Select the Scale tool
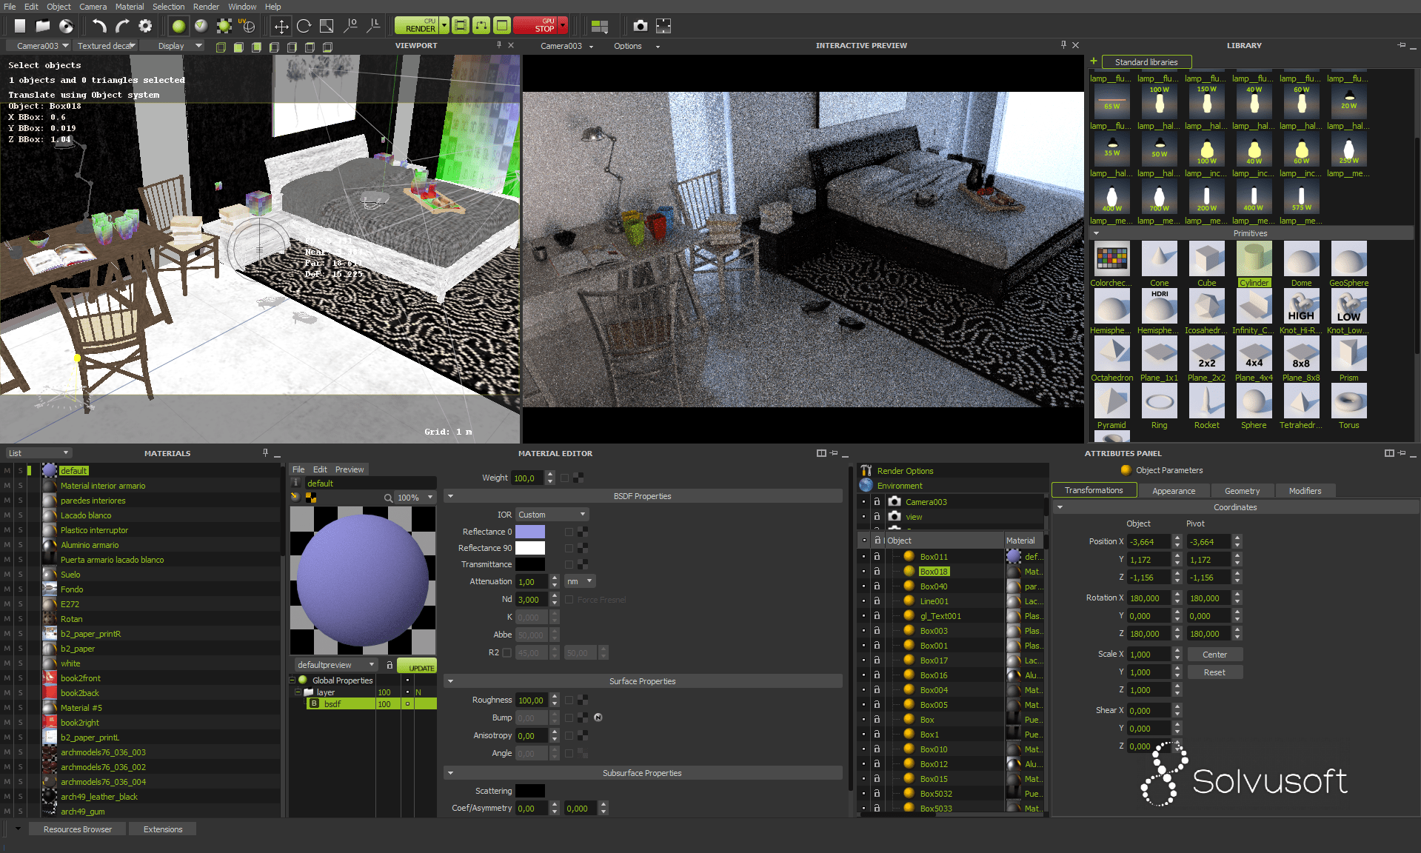Screen dimensions: 1421x853 pyautogui.click(x=327, y=26)
